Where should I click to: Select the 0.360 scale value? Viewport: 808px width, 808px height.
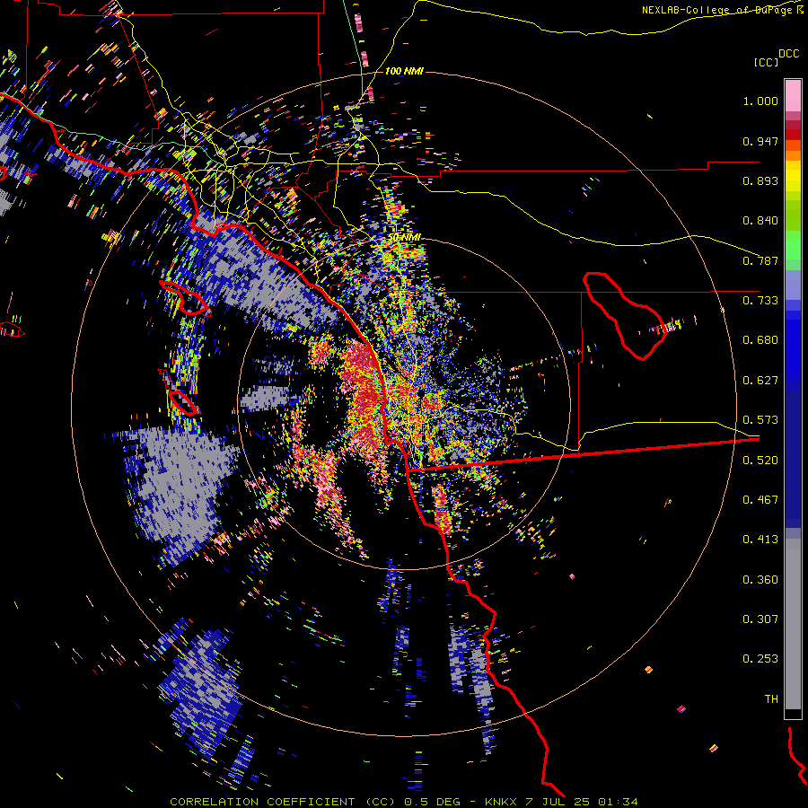pos(760,580)
